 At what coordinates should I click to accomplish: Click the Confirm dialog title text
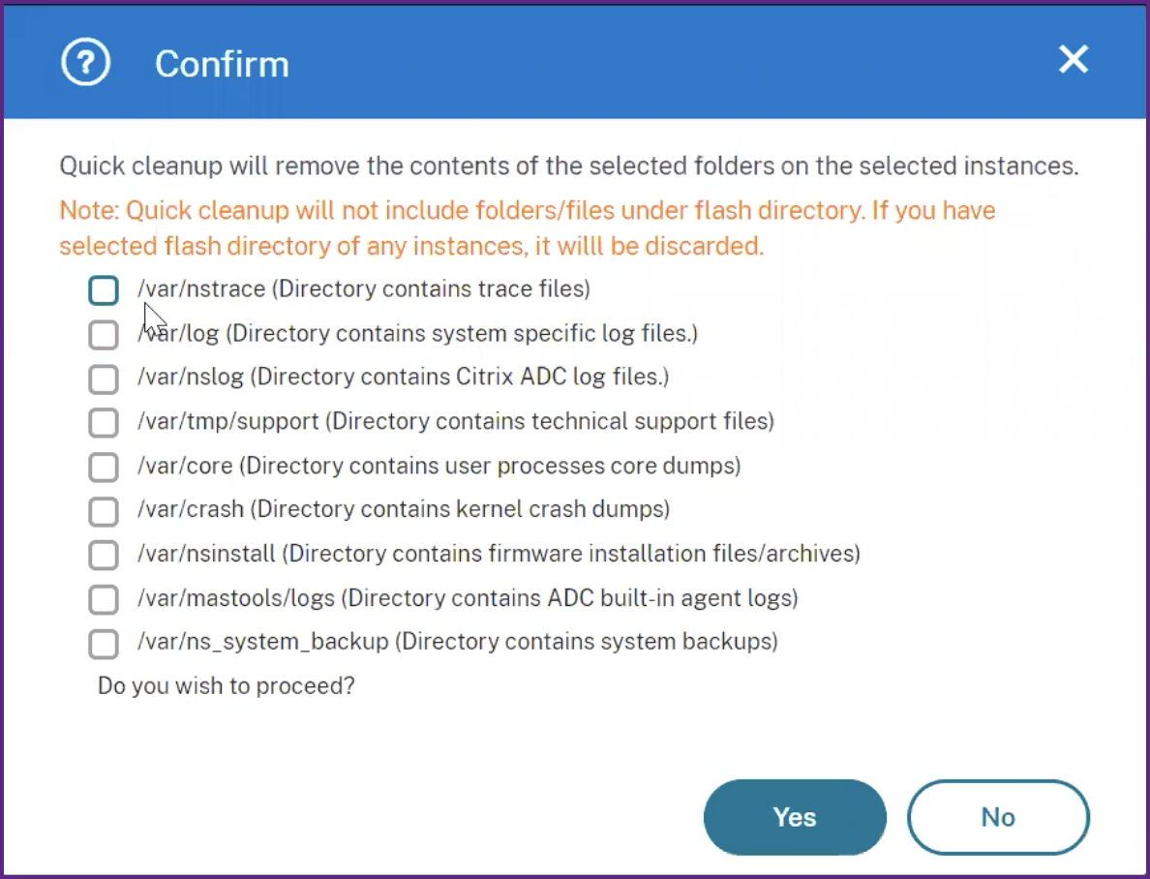[x=223, y=64]
